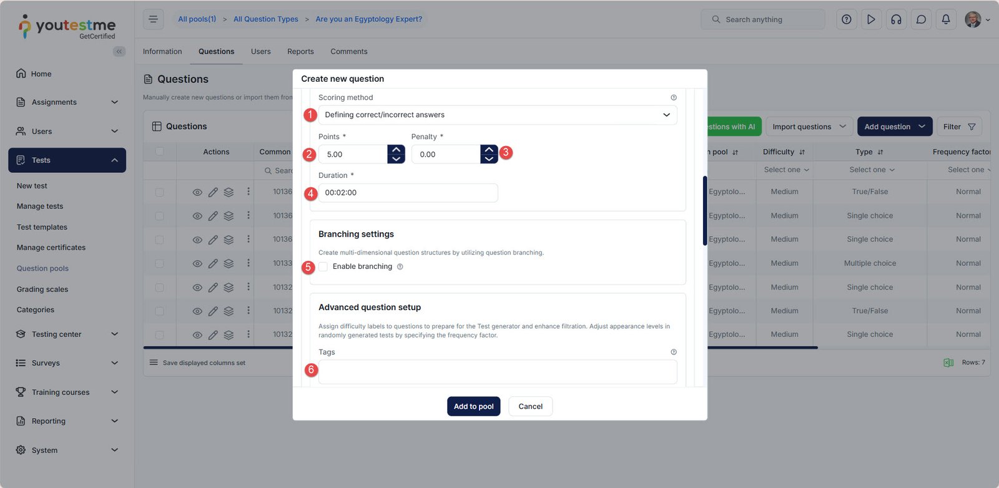Cancel the new question dialog
This screenshot has width=999, height=488.
[x=530, y=406]
